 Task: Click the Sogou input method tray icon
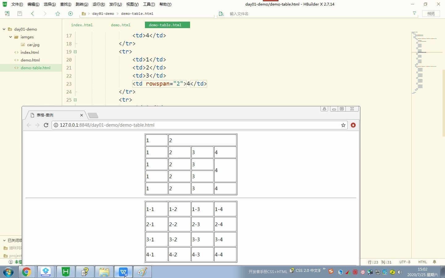point(331,272)
